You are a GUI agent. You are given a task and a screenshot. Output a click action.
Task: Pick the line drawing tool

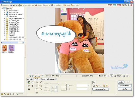(40, 82)
